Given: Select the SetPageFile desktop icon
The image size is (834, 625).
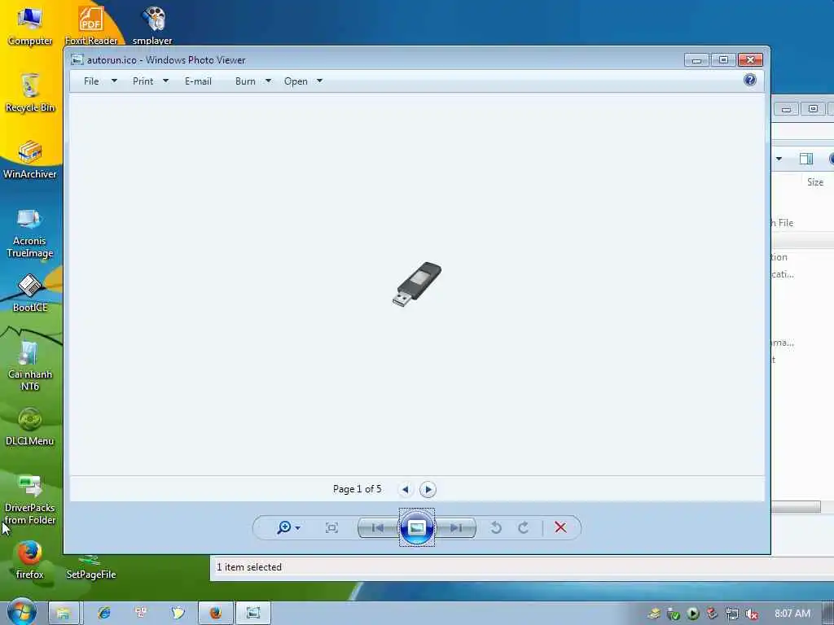Looking at the screenshot, I should (91, 567).
